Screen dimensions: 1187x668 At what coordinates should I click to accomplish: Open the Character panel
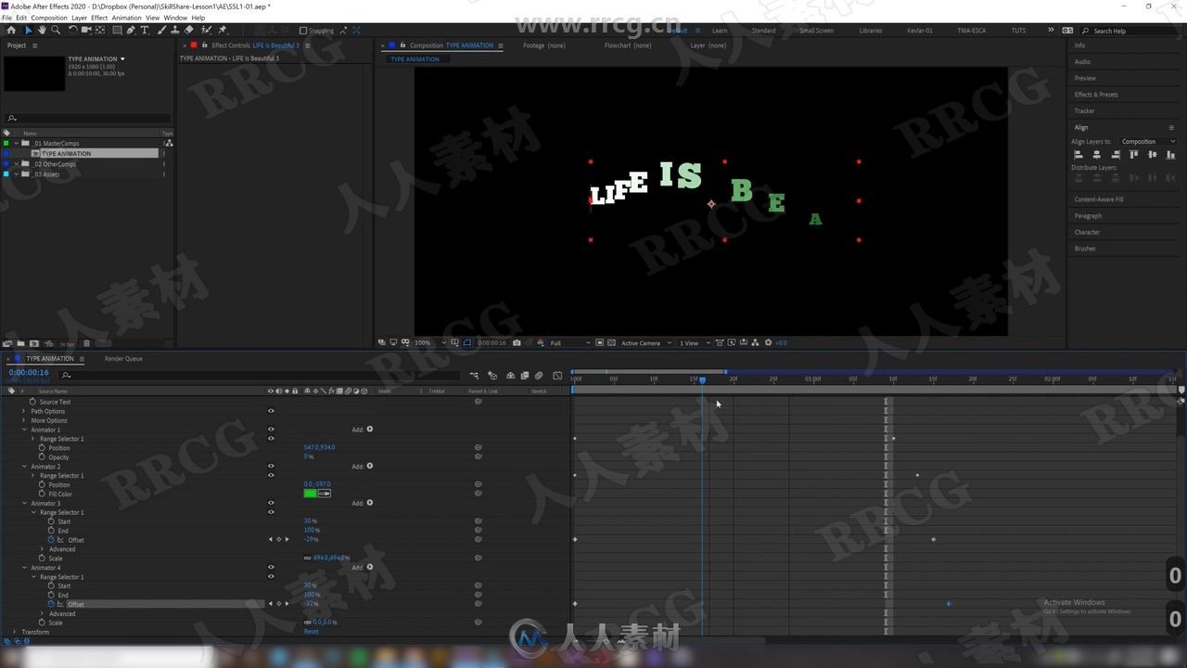tap(1087, 232)
